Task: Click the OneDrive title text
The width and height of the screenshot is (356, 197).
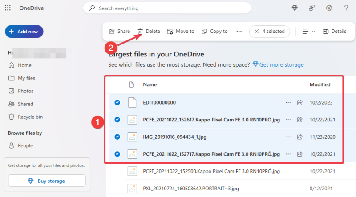Action: click(32, 8)
